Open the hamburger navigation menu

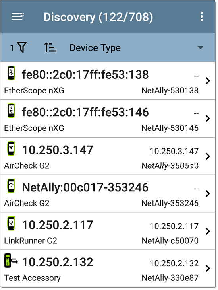point(17,17)
